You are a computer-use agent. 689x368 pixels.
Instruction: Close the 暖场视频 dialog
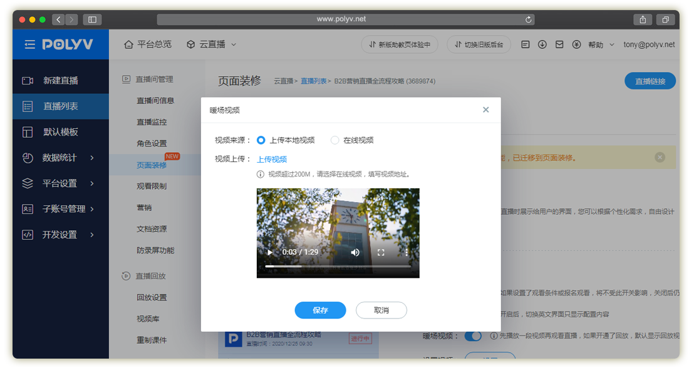[x=485, y=110]
